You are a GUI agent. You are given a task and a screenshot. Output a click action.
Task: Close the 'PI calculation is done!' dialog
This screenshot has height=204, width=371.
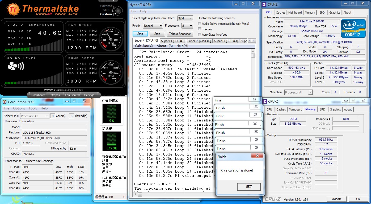257,156
